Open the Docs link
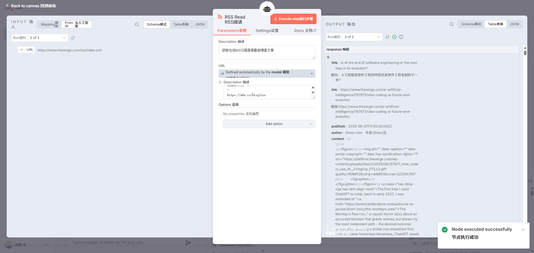The height and width of the screenshot is (253, 534). click(305, 31)
